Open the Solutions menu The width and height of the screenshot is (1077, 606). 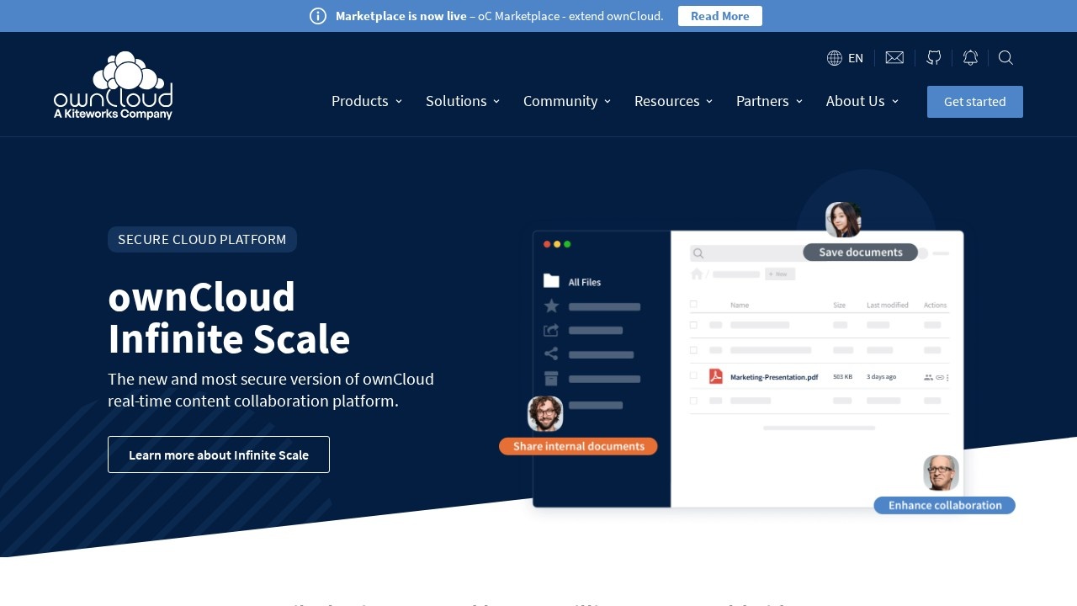point(456,101)
